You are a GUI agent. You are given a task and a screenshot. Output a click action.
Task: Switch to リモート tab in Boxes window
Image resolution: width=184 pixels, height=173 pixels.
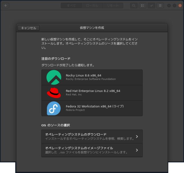click(x=113, y=5)
